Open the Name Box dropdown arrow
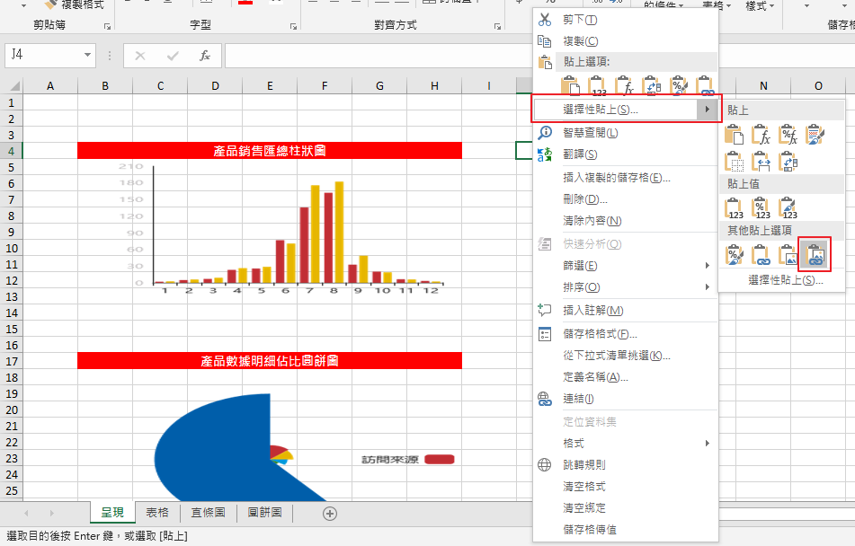This screenshot has width=855, height=546. point(87,56)
